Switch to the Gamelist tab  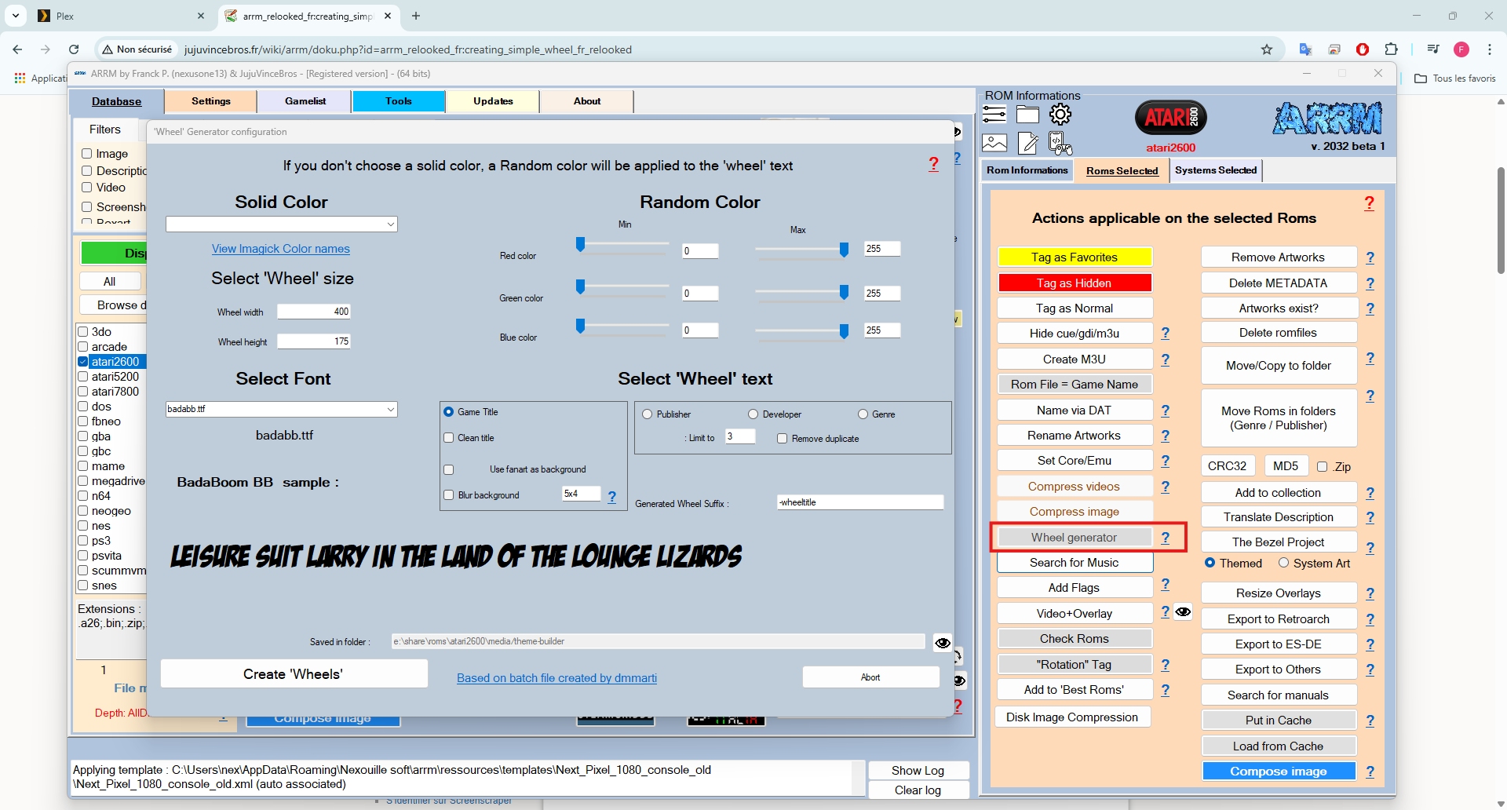[x=305, y=101]
